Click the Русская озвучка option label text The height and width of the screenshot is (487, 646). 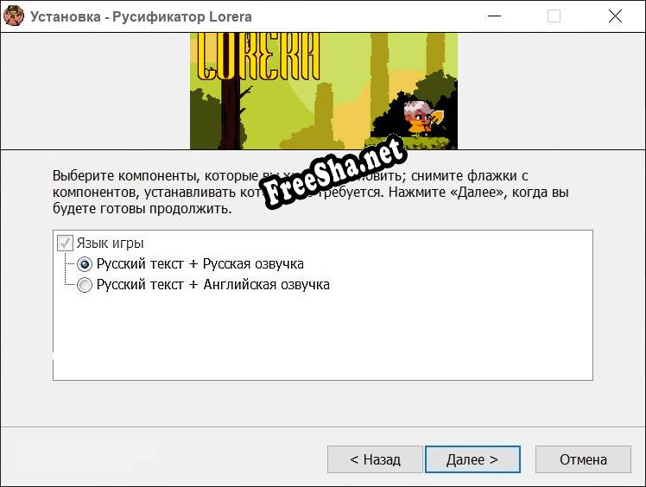pyautogui.click(x=253, y=263)
